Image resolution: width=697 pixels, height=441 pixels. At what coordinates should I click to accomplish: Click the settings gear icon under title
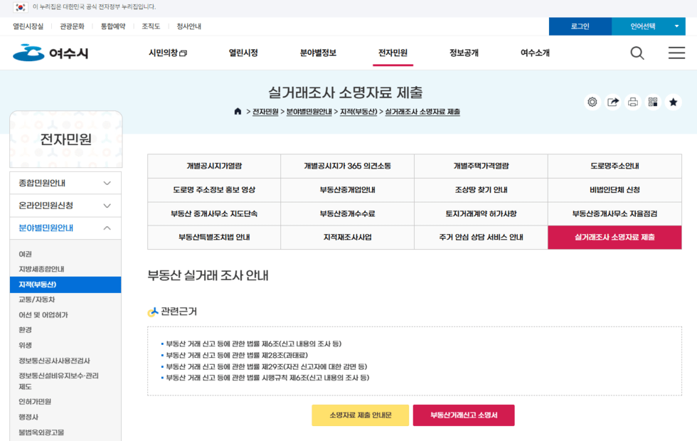pos(592,102)
